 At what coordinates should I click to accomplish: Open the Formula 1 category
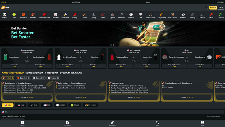[121, 16]
